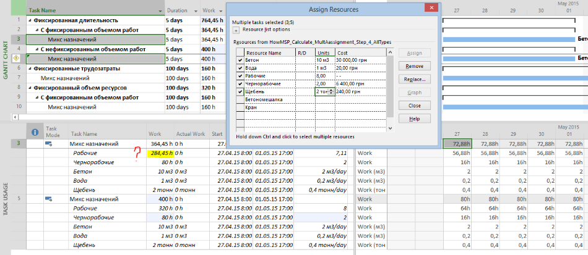Click the 320 h work cell for Рабочие in task 5
This screenshot has height=255, width=588.
tap(160, 208)
